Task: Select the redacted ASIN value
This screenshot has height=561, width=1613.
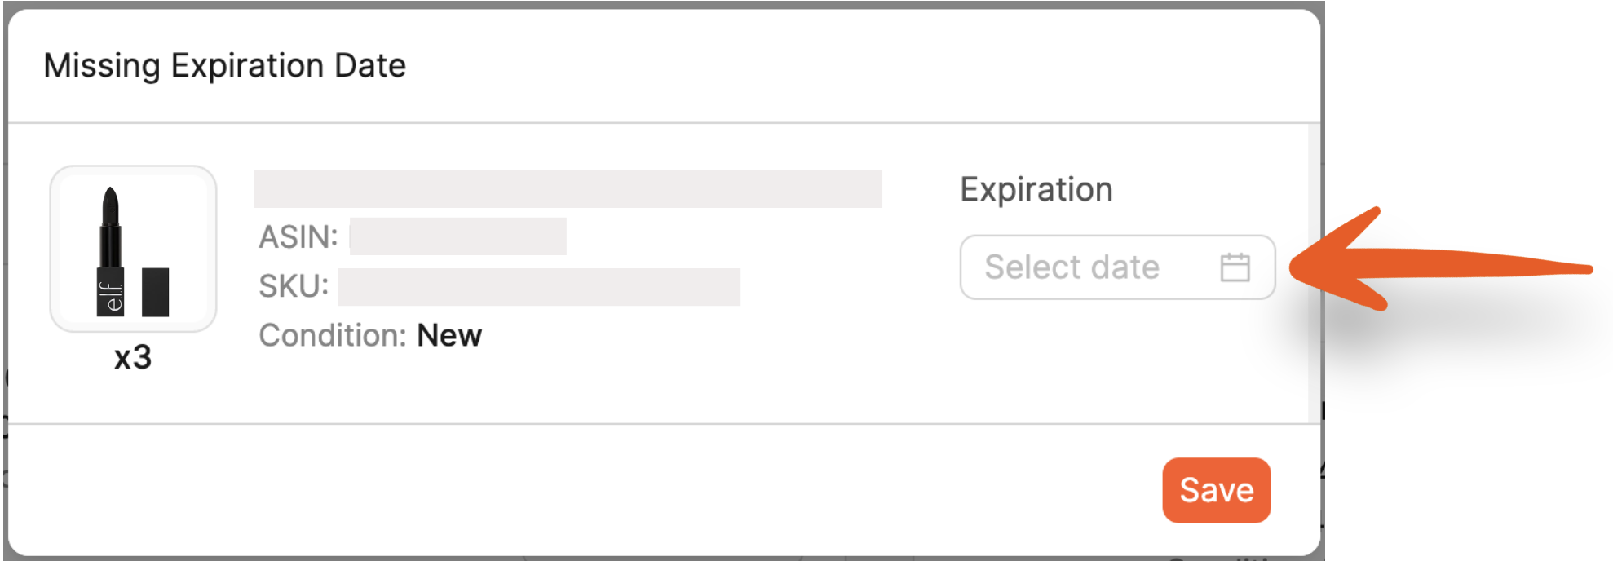Action: click(x=457, y=236)
